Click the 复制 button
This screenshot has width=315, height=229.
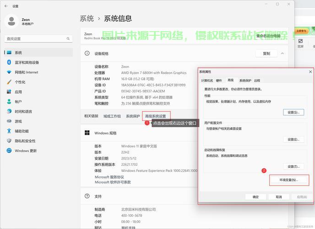(x=266, y=54)
